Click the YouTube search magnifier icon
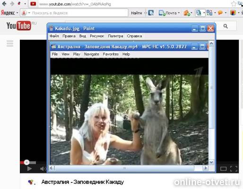This screenshot has height=189, width=243. 226,26
